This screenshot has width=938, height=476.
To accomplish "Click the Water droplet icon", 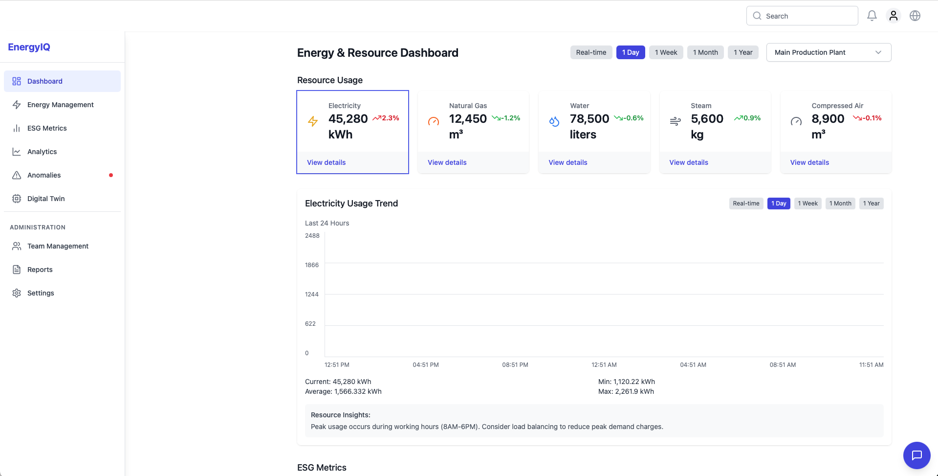I will (554, 121).
